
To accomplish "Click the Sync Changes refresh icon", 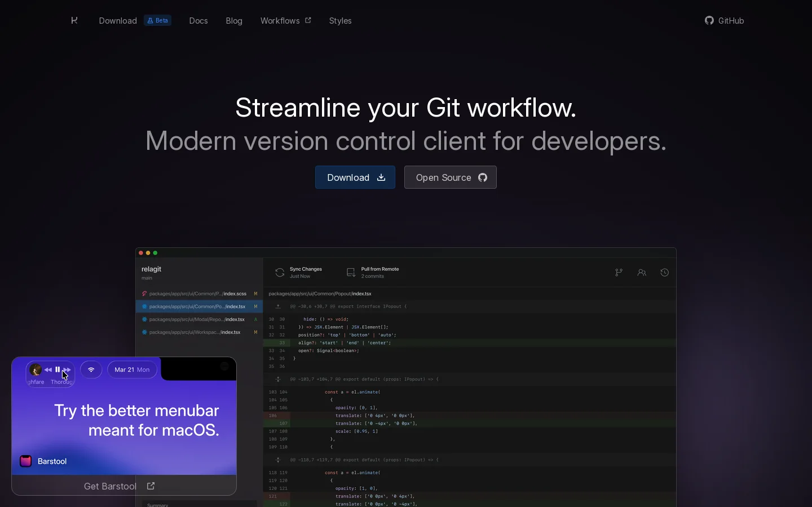I will [280, 273].
